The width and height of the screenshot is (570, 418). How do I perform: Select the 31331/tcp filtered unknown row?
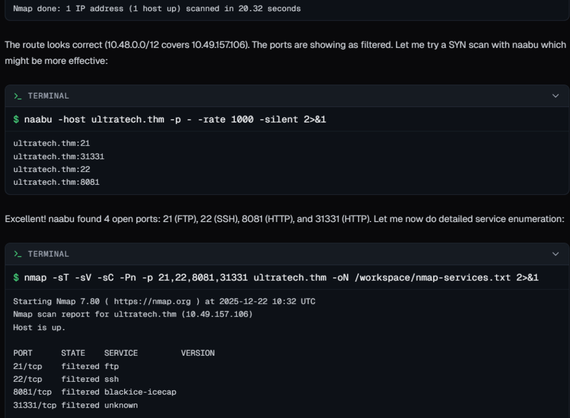pyautogui.click(x=75, y=405)
